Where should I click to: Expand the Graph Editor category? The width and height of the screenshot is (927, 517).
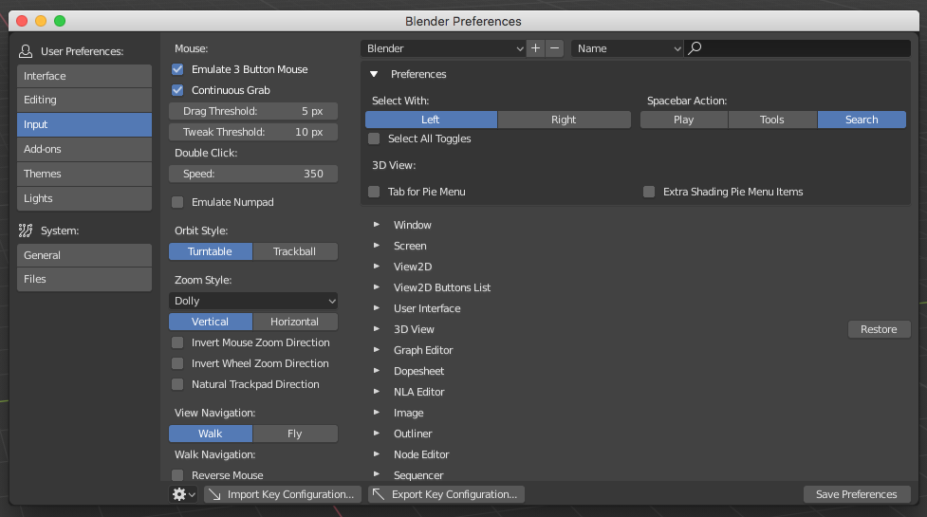tap(376, 350)
